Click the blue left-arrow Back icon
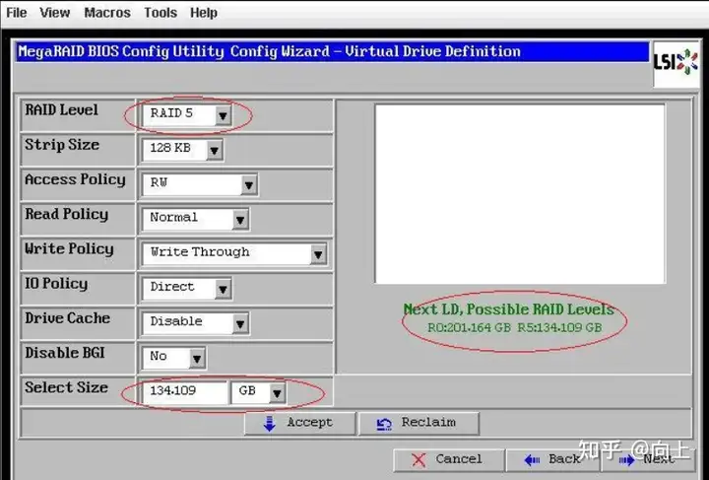709x480 pixels. 532,460
